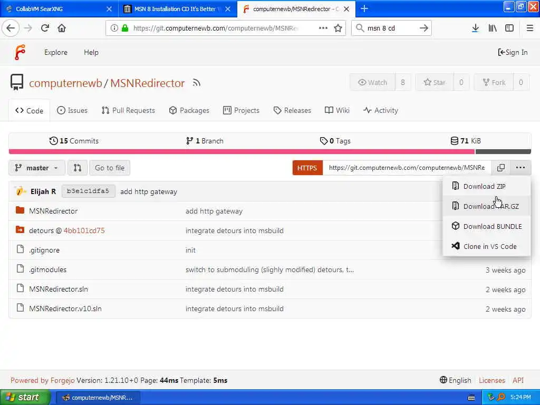Screen dimensions: 540x405
Task: Select Download TAR.GZ from menu
Action: 486,206
